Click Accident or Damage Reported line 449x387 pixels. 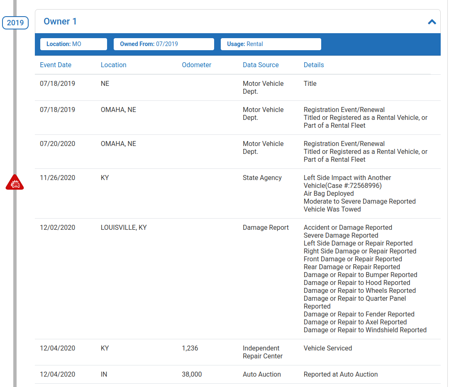pos(348,228)
